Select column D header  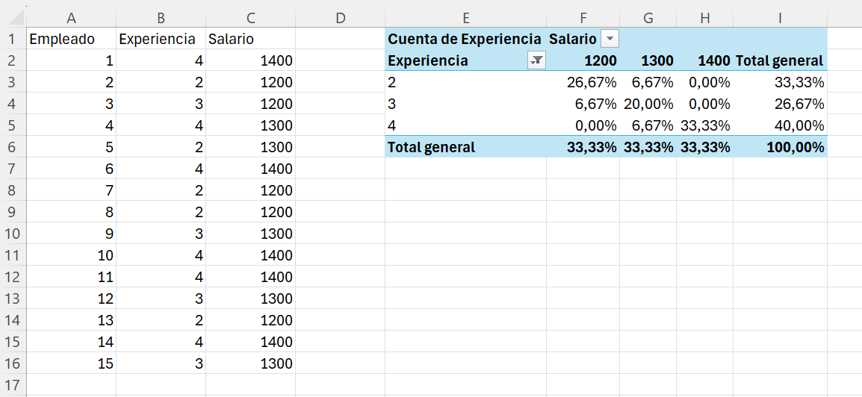pos(340,18)
